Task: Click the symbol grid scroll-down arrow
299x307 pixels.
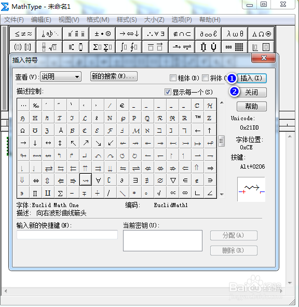Action: [x=222, y=194]
